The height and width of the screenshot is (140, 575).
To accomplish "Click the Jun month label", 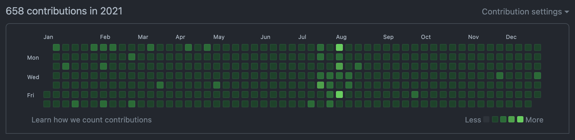I will pos(265,37).
